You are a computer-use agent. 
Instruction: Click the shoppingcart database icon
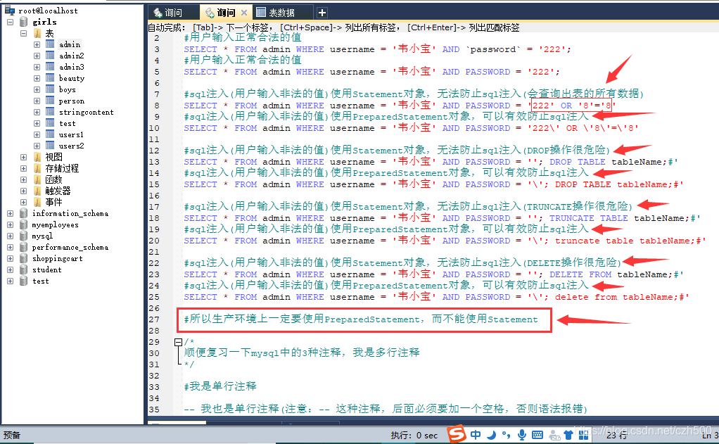point(24,258)
